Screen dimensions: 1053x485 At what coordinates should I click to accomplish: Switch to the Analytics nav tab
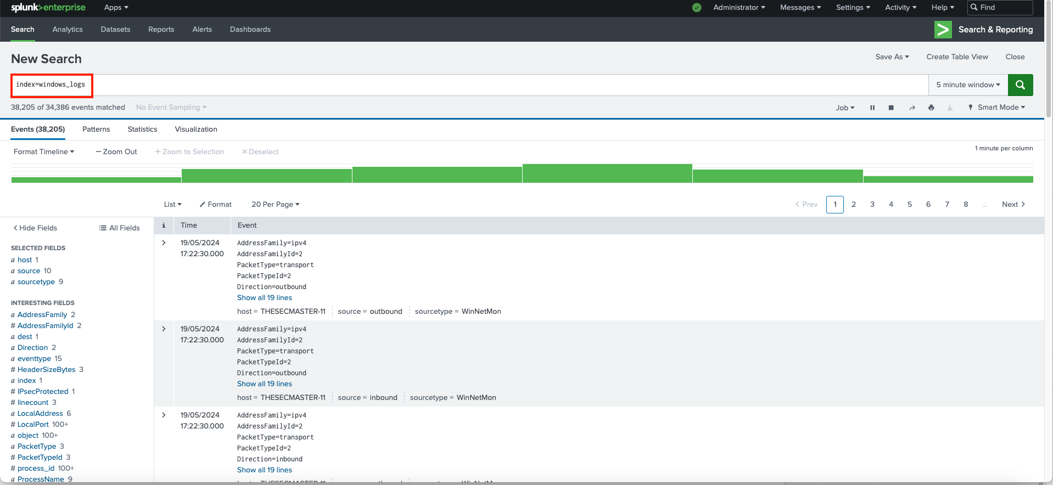pyautogui.click(x=68, y=30)
